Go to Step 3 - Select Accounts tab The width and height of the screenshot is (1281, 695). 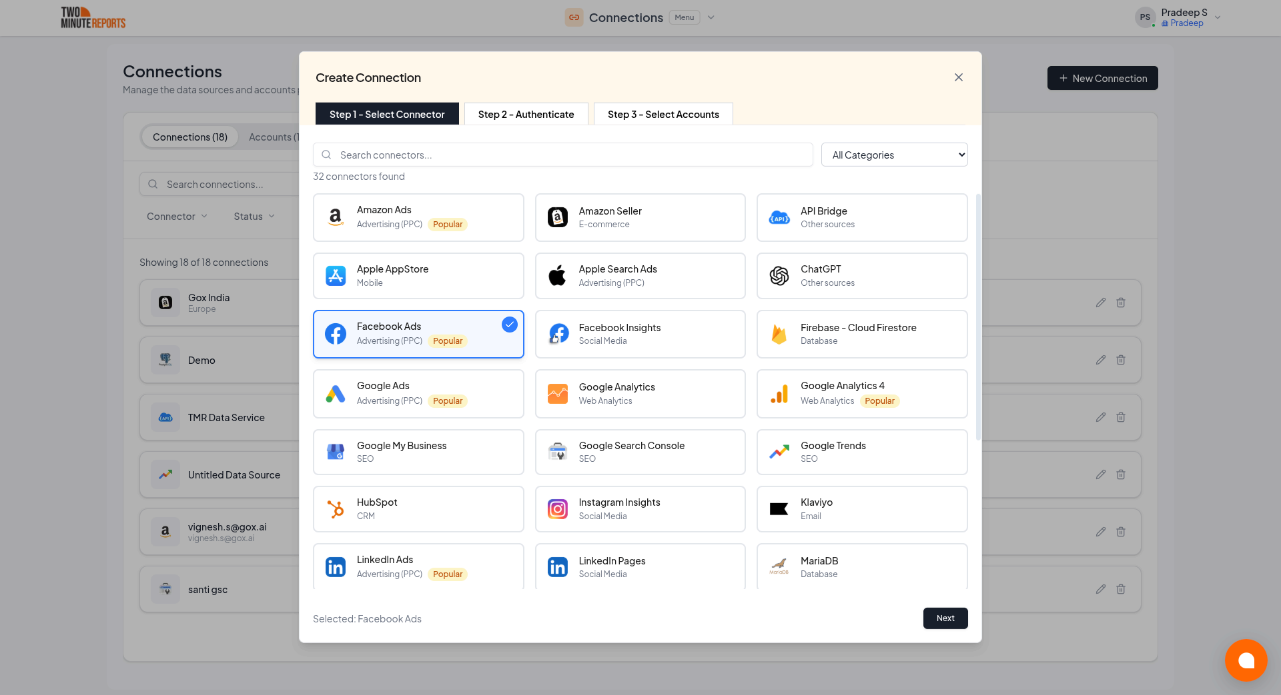pos(663,114)
